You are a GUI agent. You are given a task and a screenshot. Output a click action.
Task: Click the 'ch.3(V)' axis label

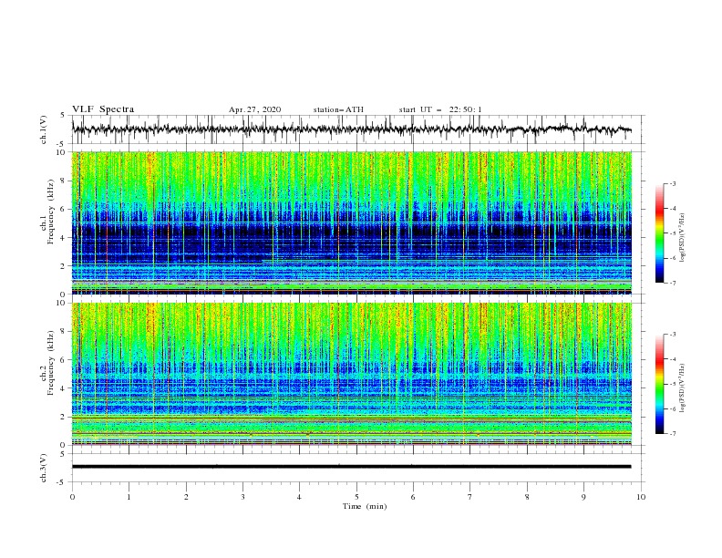pos(44,468)
